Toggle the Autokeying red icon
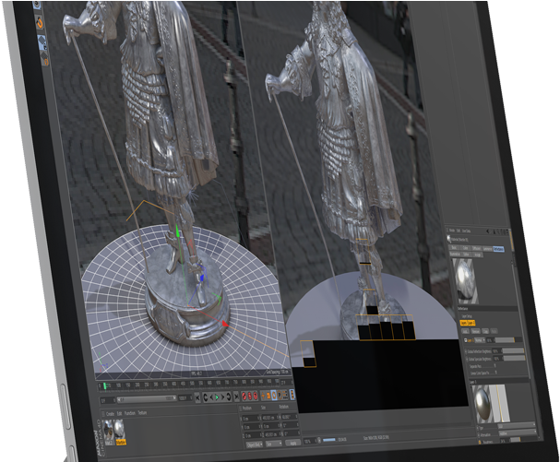560x462 pixels. click(x=250, y=396)
